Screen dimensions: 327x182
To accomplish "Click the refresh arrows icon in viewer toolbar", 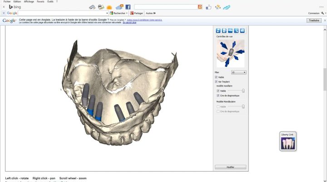I will tap(218, 30).
